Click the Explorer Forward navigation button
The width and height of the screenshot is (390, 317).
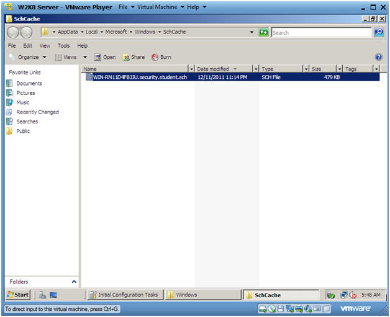(x=26, y=32)
